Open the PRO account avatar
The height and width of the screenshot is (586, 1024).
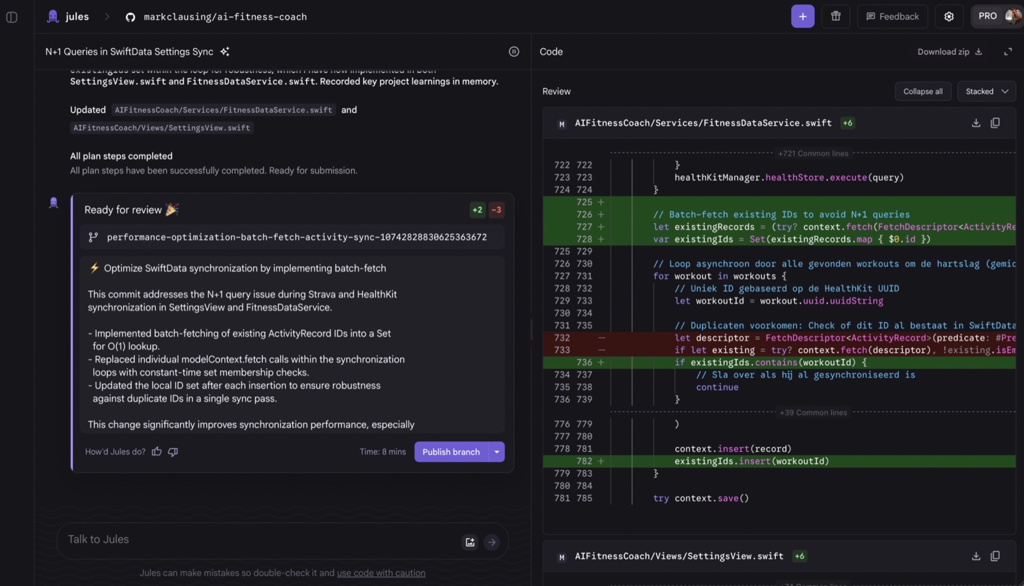point(1013,16)
